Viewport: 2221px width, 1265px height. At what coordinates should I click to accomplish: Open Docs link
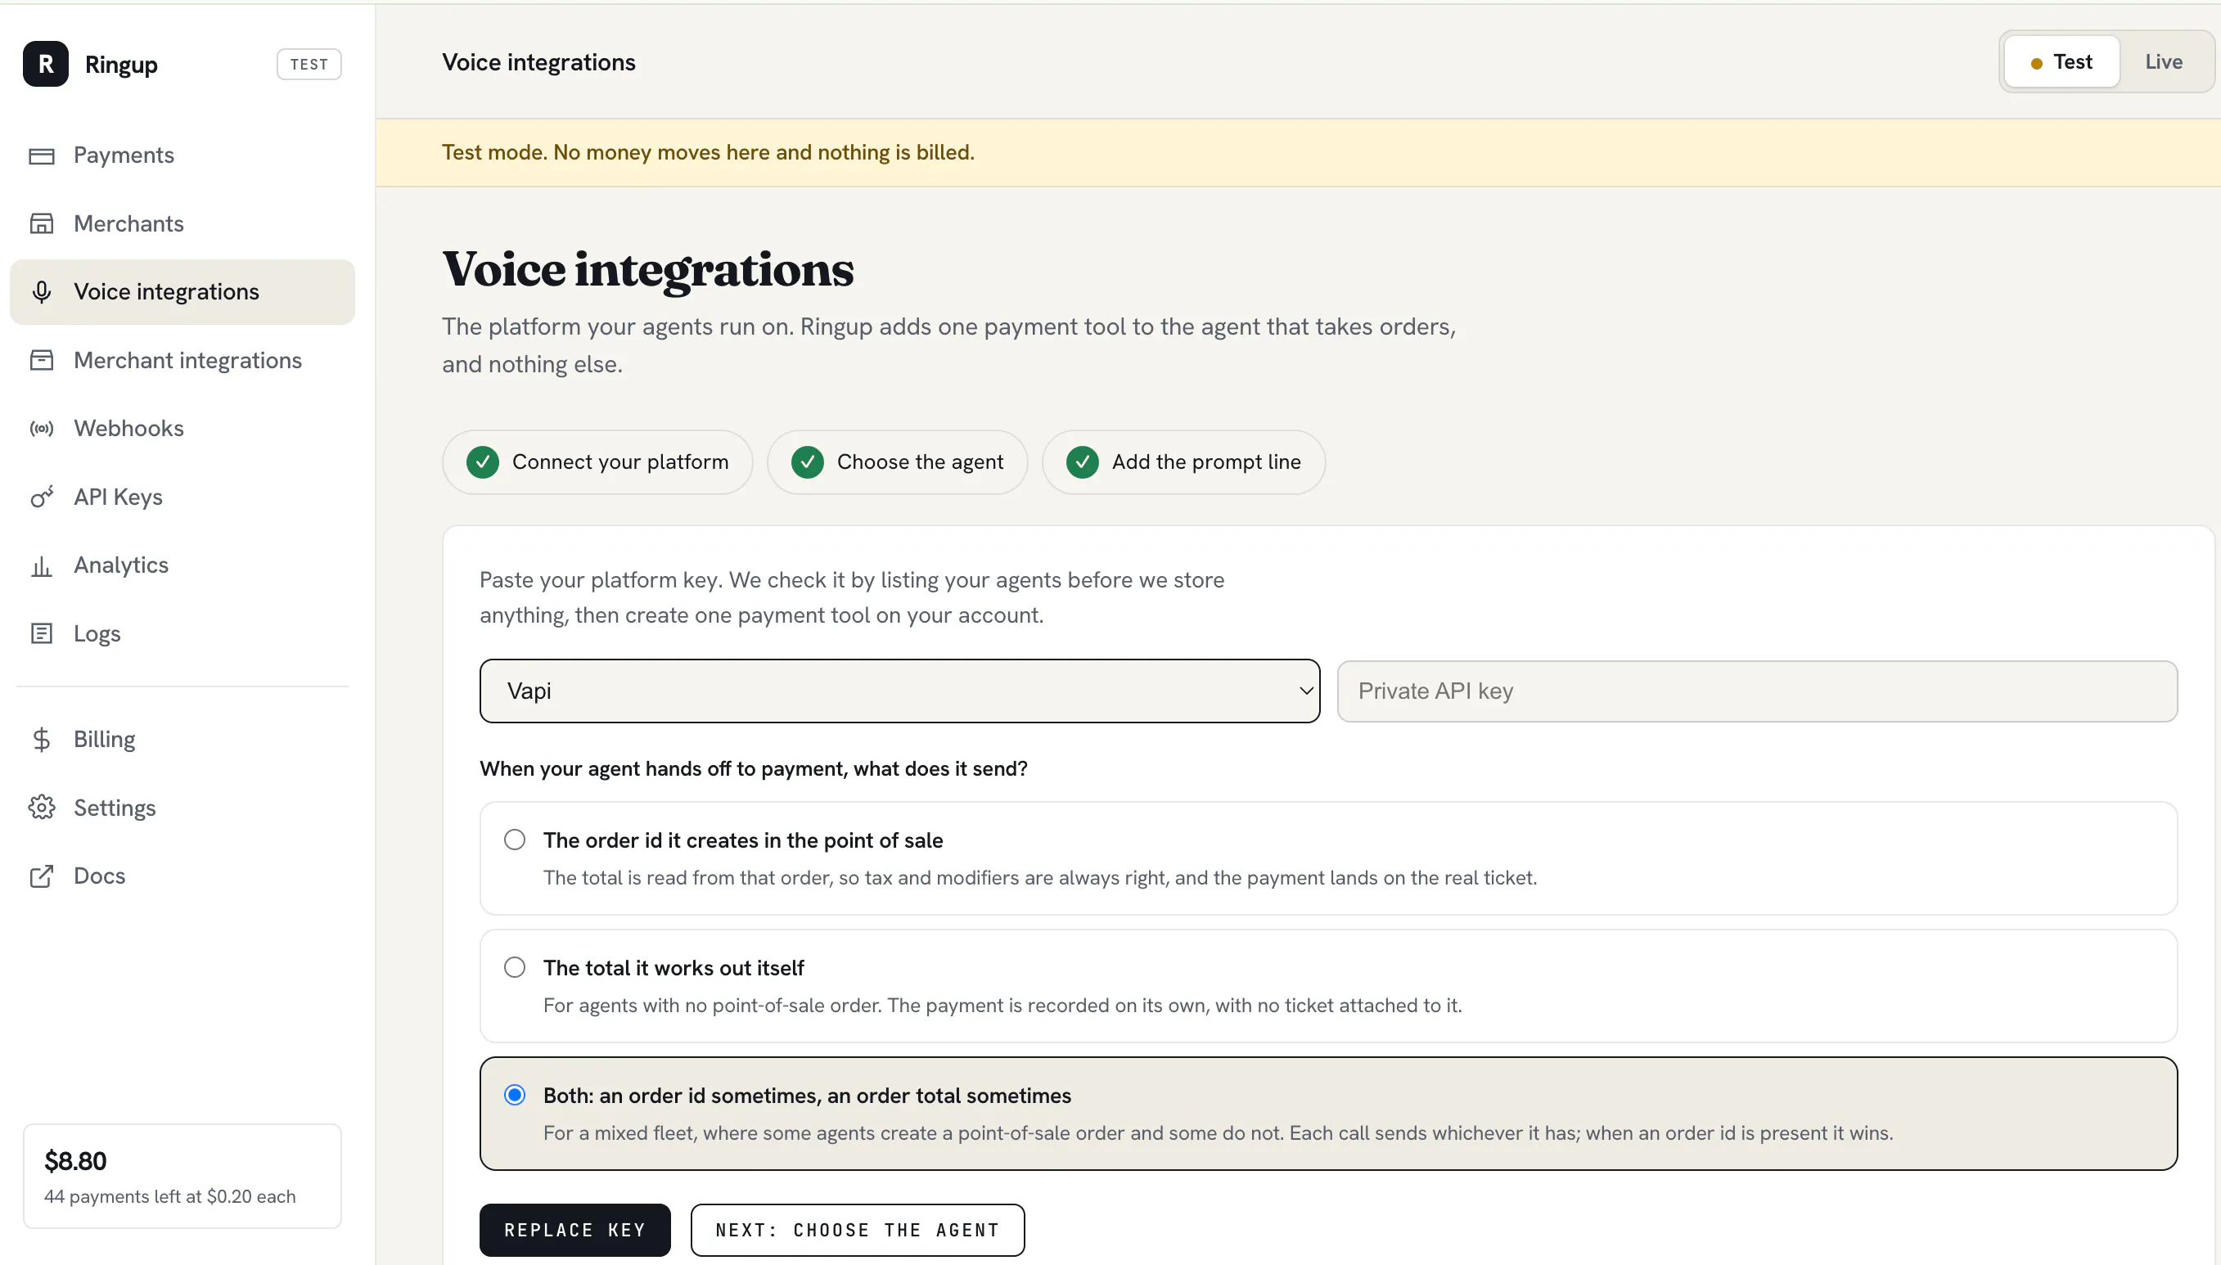[x=182, y=876]
